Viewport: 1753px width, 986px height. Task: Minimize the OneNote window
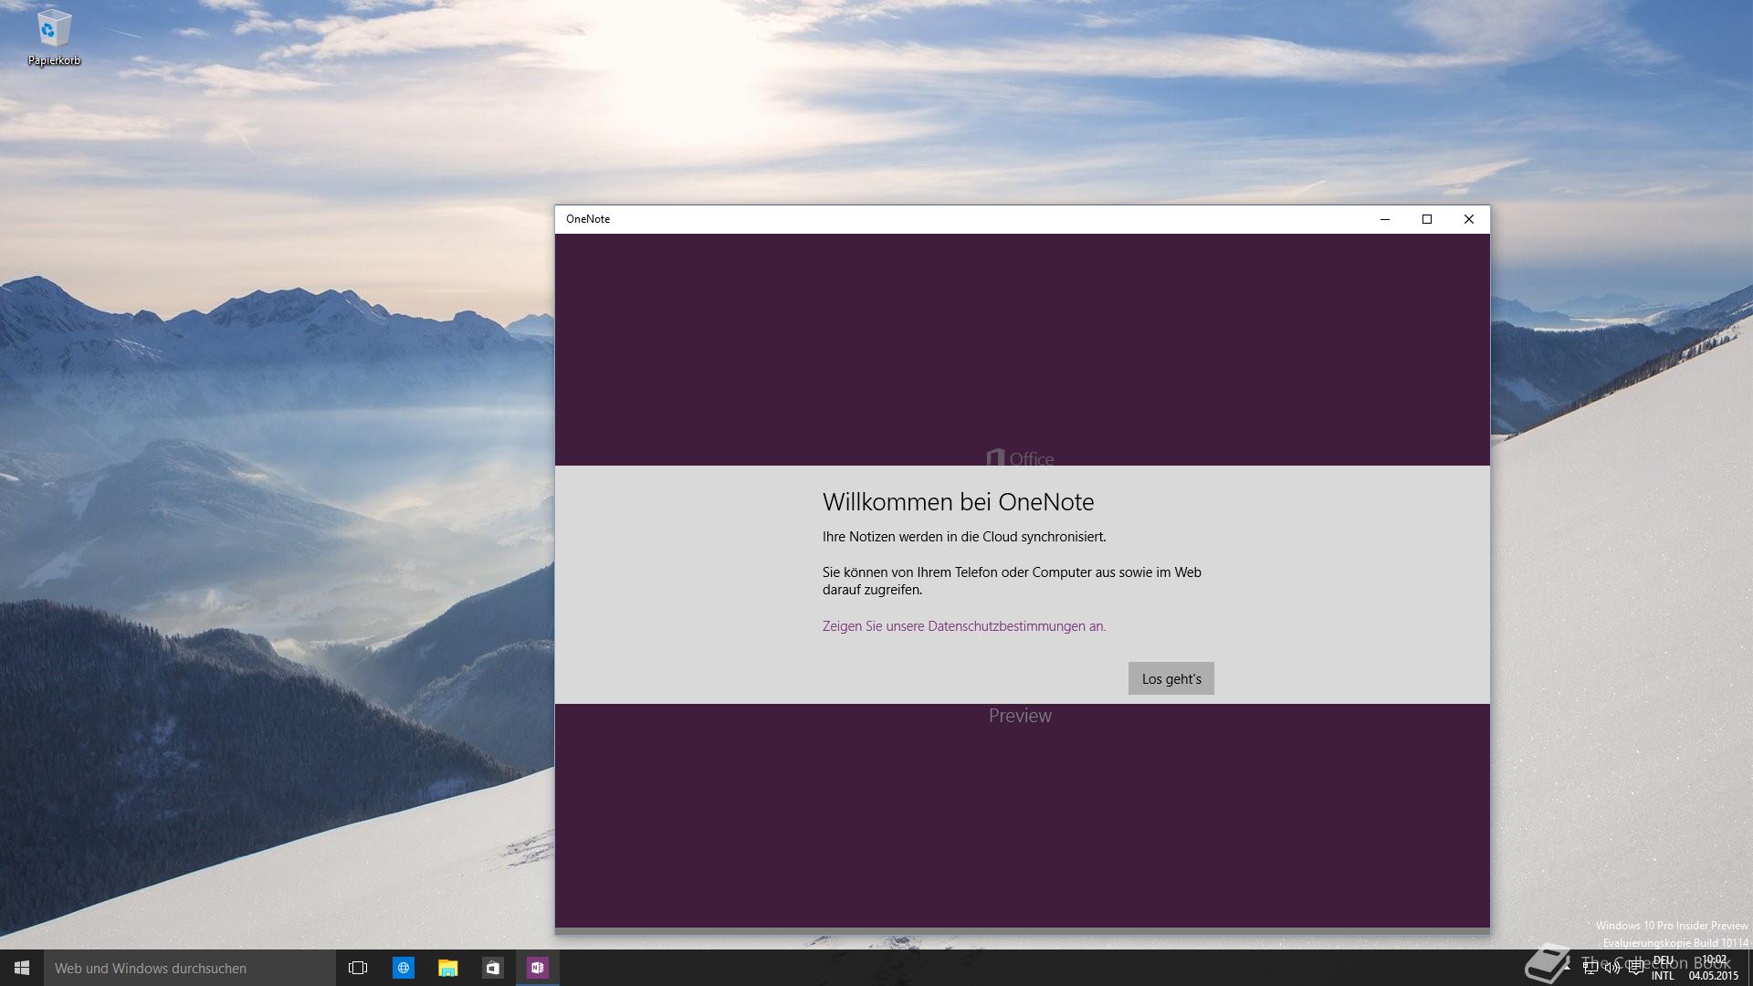1385,219
